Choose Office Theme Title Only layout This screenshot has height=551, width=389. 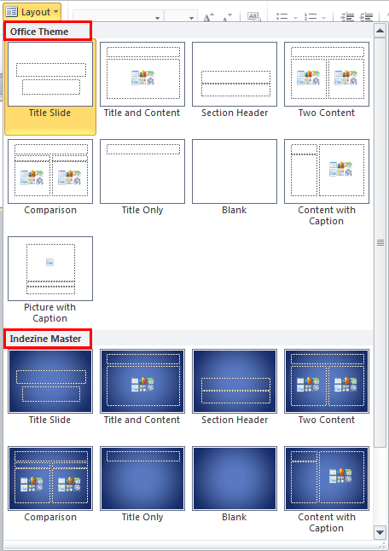click(x=142, y=177)
